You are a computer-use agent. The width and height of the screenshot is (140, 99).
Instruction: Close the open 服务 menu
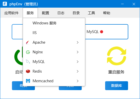pos(30,13)
